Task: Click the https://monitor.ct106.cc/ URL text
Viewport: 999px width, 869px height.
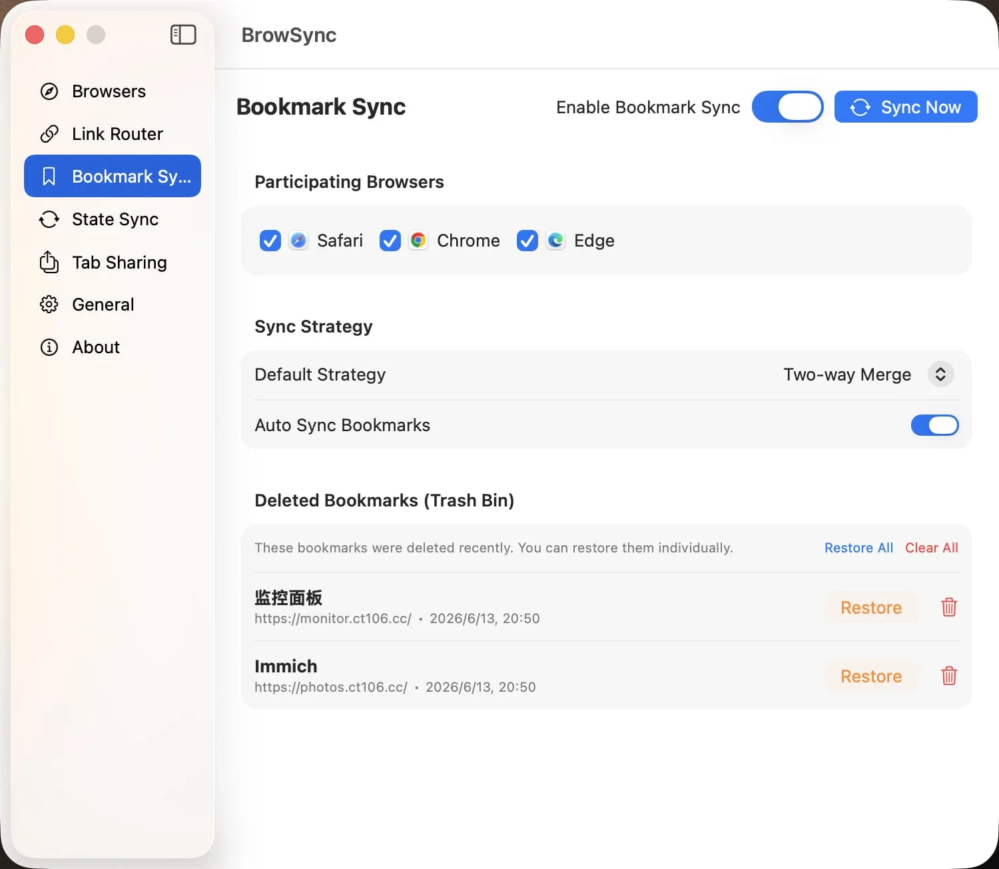Action: [x=333, y=618]
